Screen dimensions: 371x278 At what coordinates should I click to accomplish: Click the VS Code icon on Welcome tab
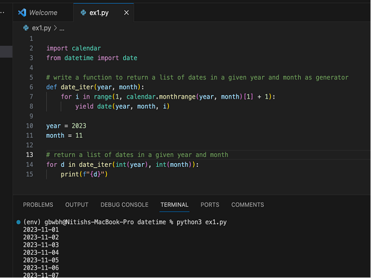coord(22,13)
